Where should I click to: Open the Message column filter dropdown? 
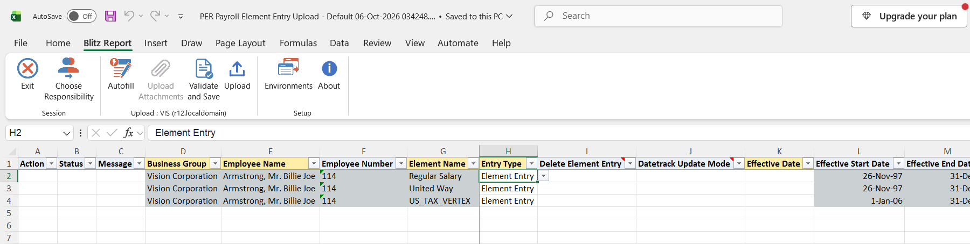click(x=139, y=163)
